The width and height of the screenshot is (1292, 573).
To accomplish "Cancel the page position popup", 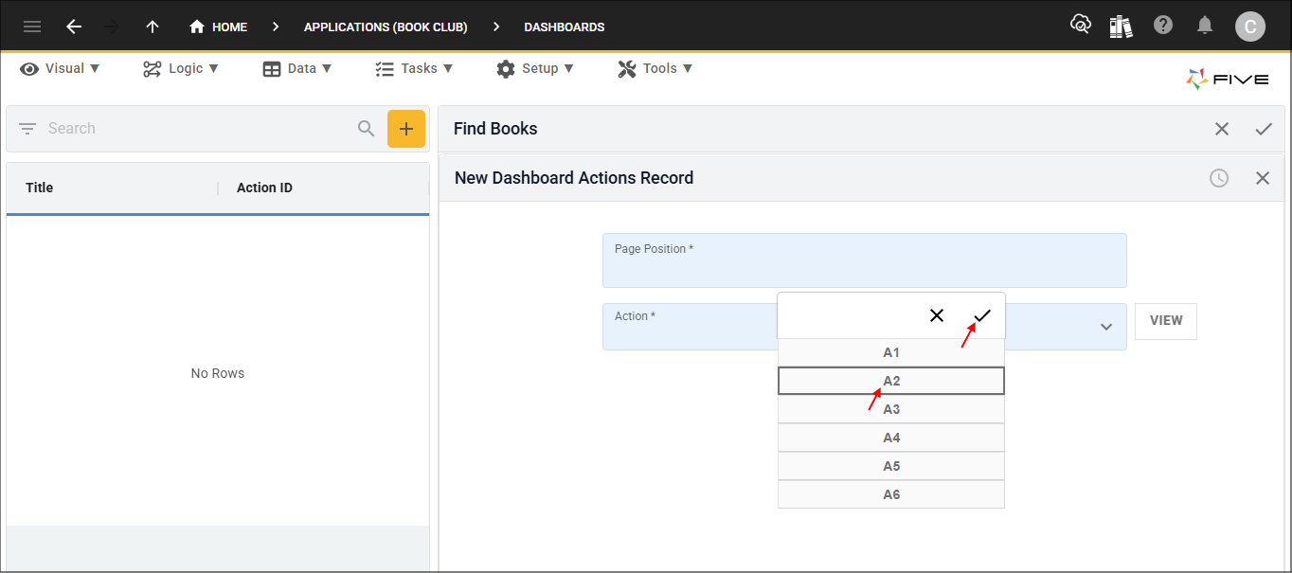I will 937,315.
